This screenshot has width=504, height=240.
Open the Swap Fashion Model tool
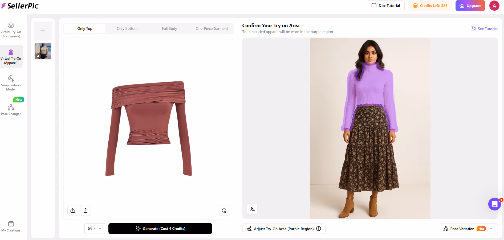[11, 83]
